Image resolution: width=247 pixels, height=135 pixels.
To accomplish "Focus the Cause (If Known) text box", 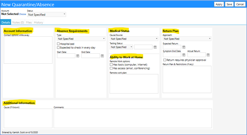I will tap(28, 118).
